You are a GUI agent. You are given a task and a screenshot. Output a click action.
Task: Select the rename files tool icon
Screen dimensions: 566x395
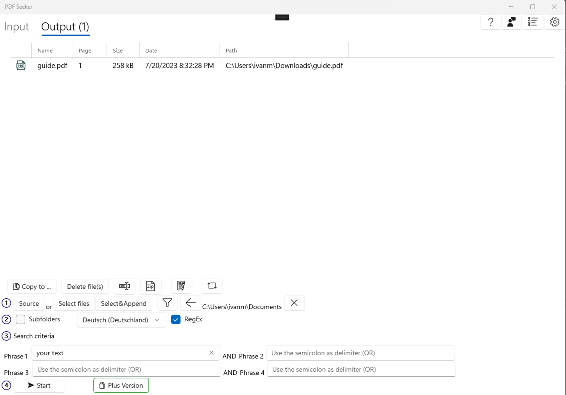124,286
